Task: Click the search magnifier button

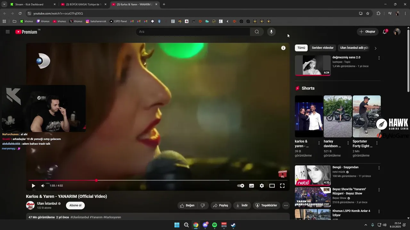Action: 257,32
